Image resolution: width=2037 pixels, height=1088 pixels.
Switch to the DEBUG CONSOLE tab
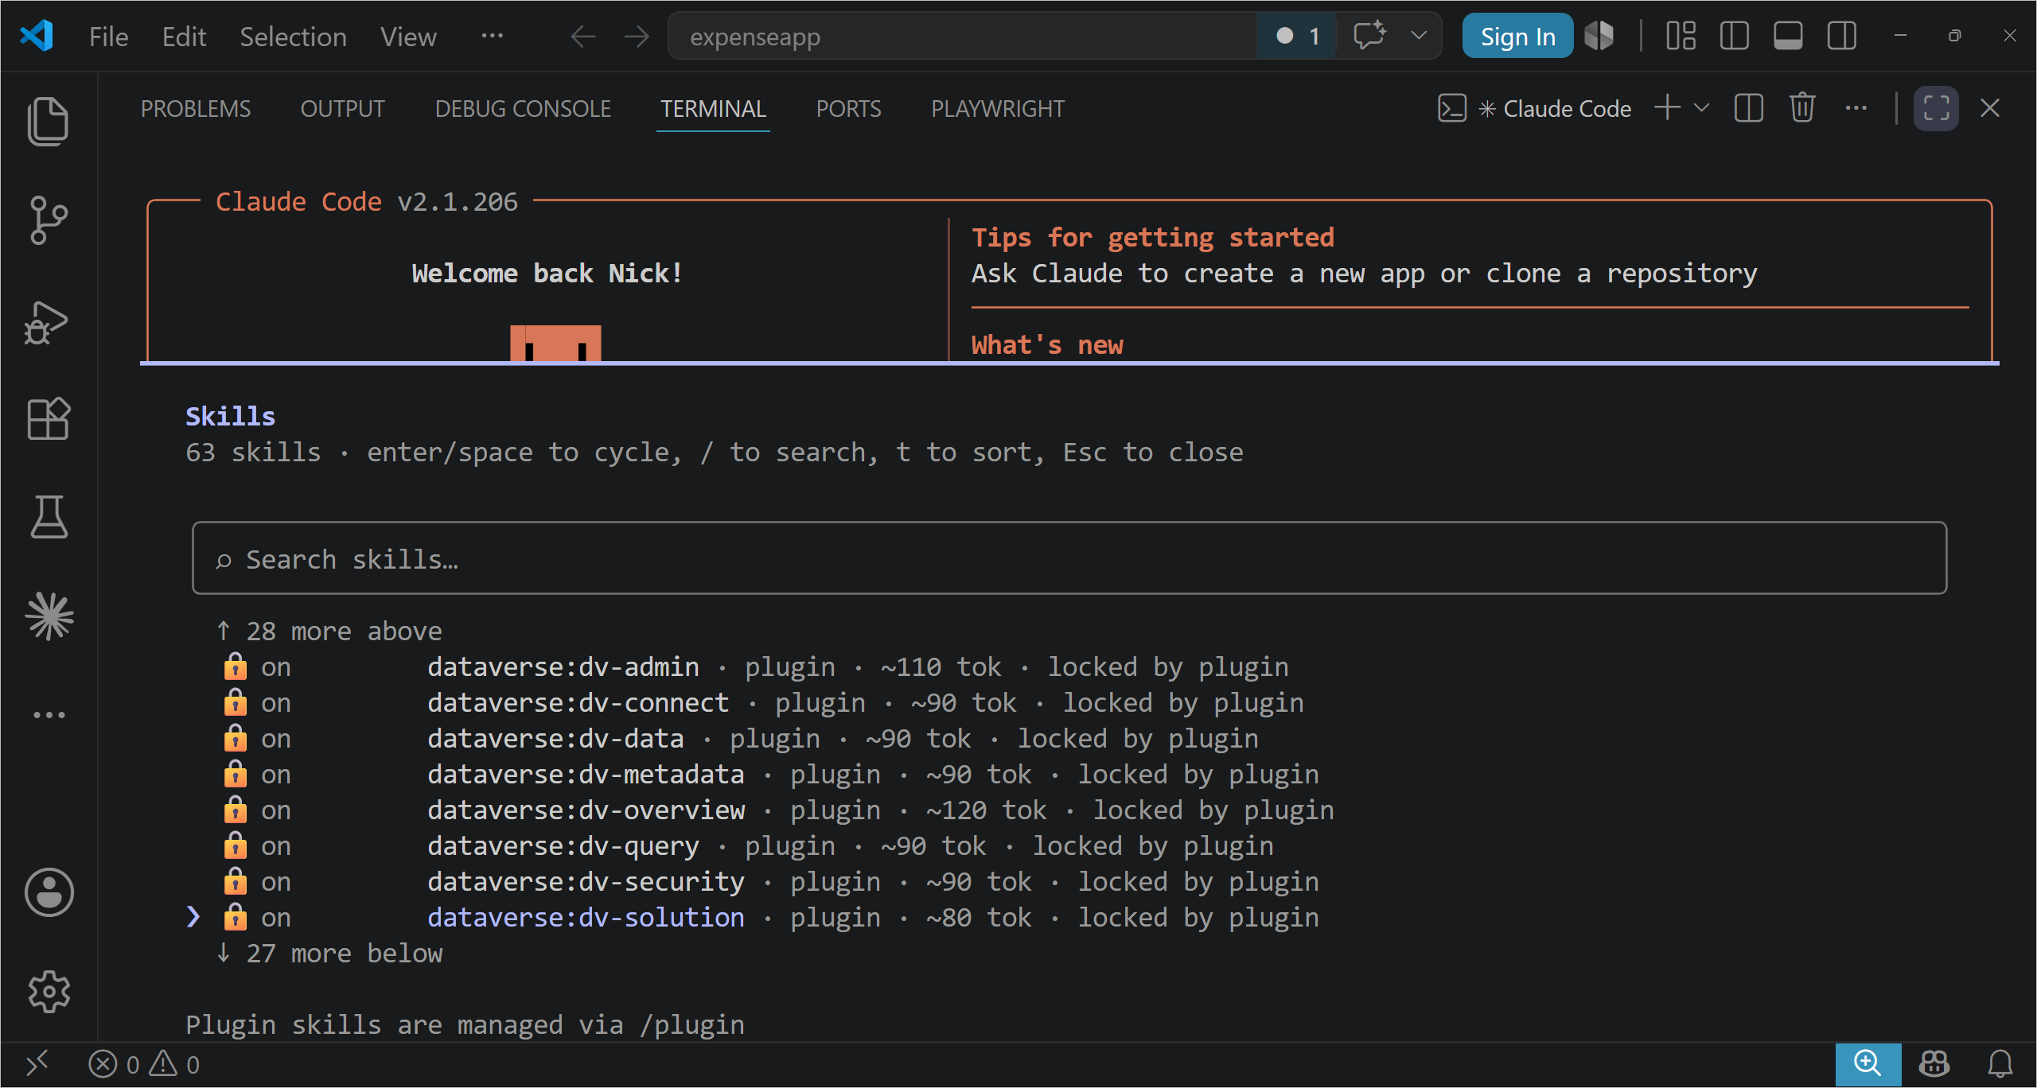coord(523,108)
